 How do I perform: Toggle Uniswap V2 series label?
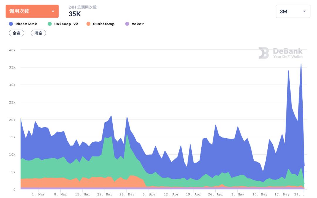(66, 24)
